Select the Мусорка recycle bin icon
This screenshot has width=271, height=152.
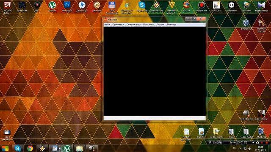pyautogui.click(x=261, y=133)
